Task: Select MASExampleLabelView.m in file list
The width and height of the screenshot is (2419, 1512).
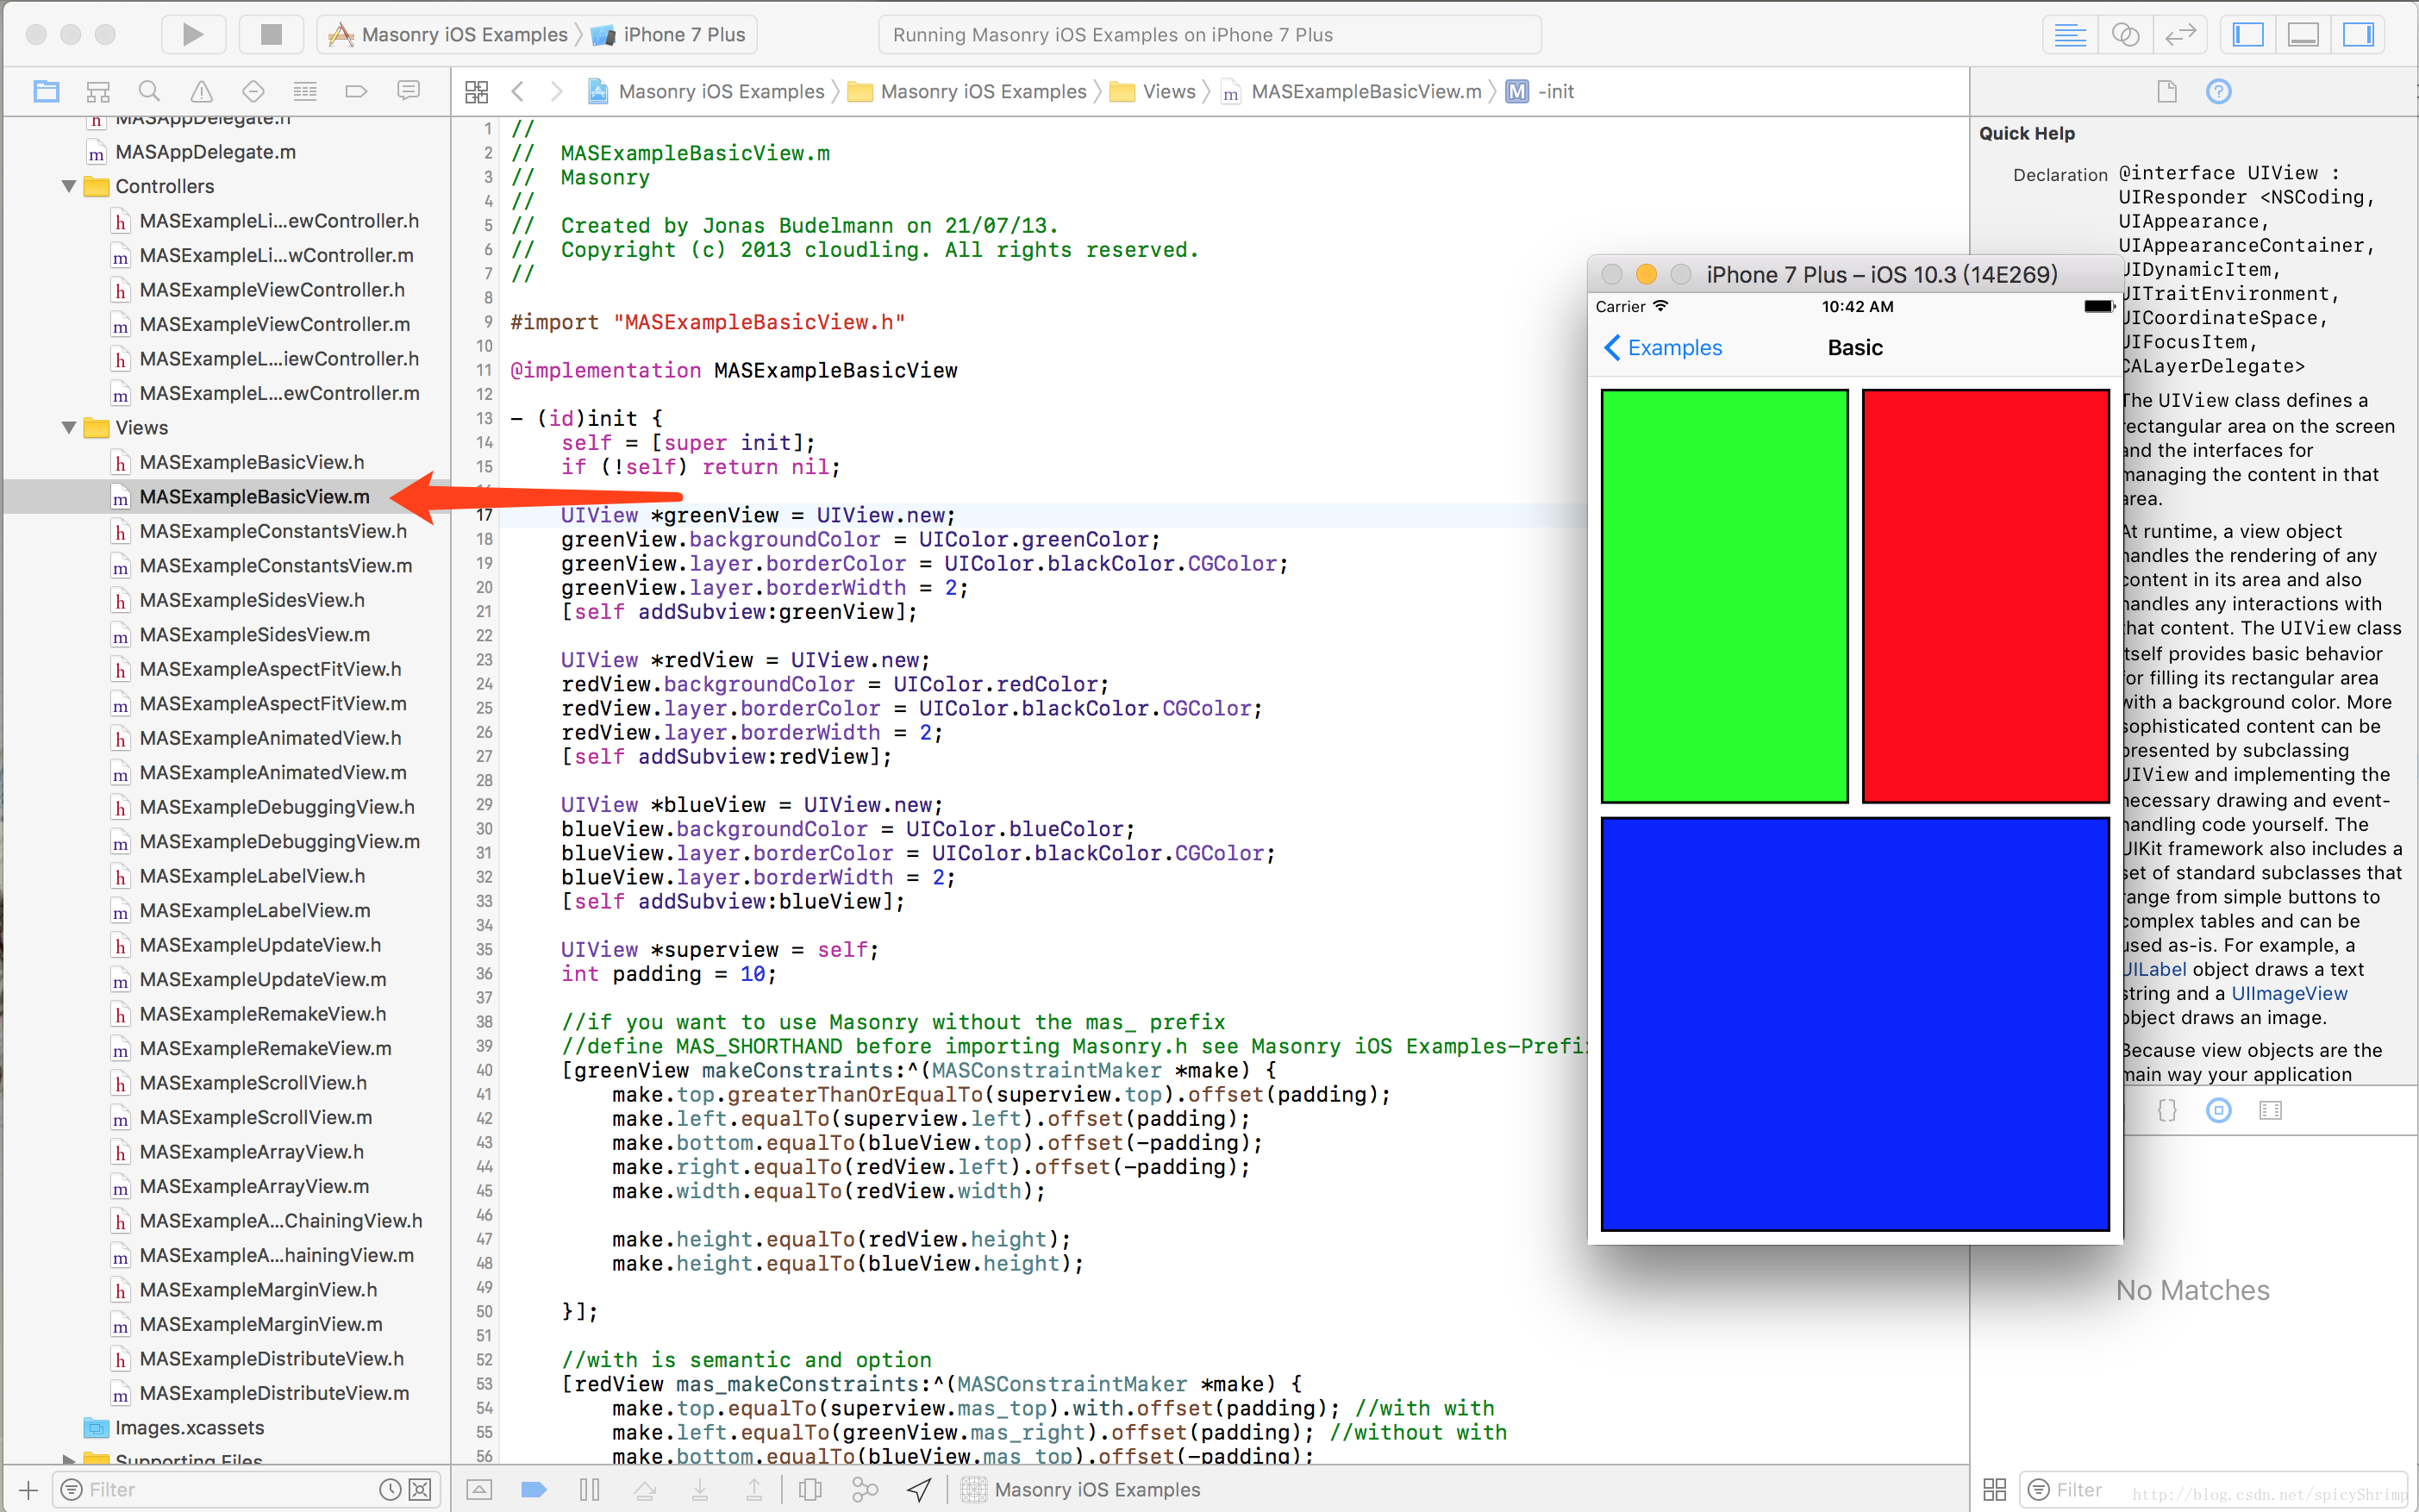Action: (x=255, y=910)
